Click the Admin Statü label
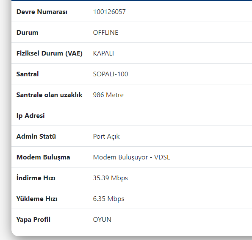Viewport: 252px width, 240px height. pos(36,136)
